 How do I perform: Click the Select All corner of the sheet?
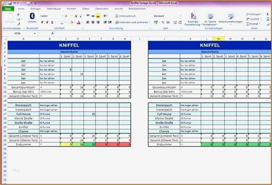(5, 39)
